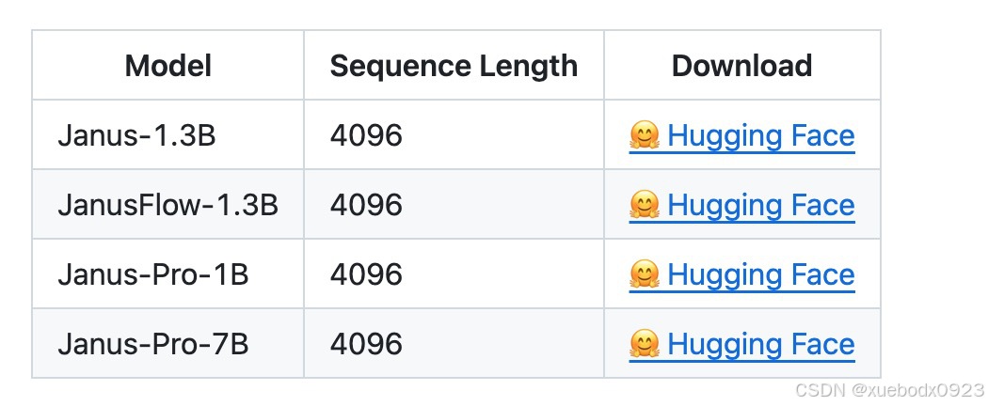Select the Download column header
The height and width of the screenshot is (406, 988).
pos(741,66)
